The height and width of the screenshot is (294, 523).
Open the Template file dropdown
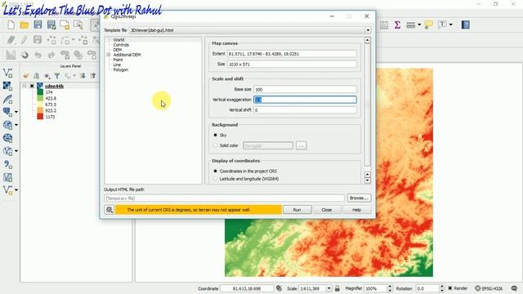368,30
